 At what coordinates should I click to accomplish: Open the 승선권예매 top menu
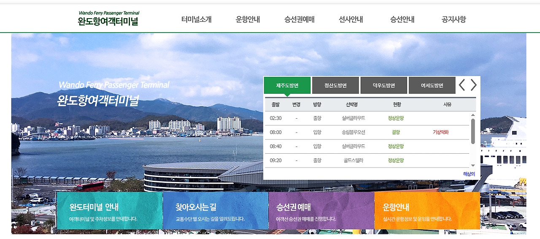coord(300,19)
